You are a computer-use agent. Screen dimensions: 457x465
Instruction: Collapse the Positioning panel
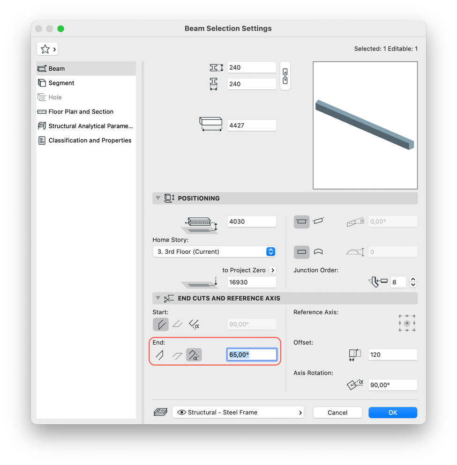click(x=158, y=198)
